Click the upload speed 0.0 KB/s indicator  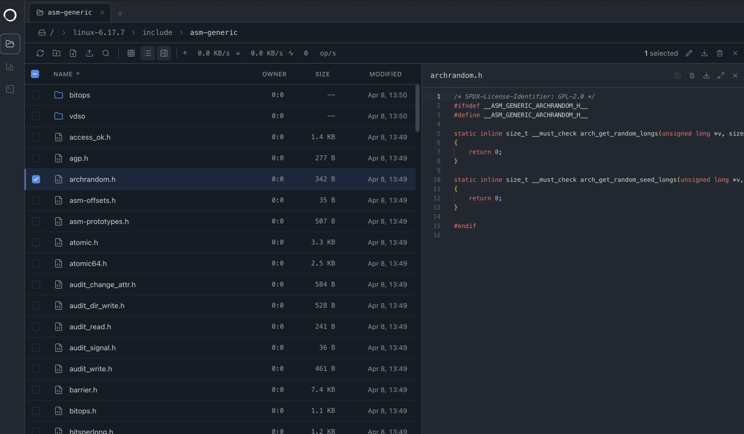click(206, 53)
